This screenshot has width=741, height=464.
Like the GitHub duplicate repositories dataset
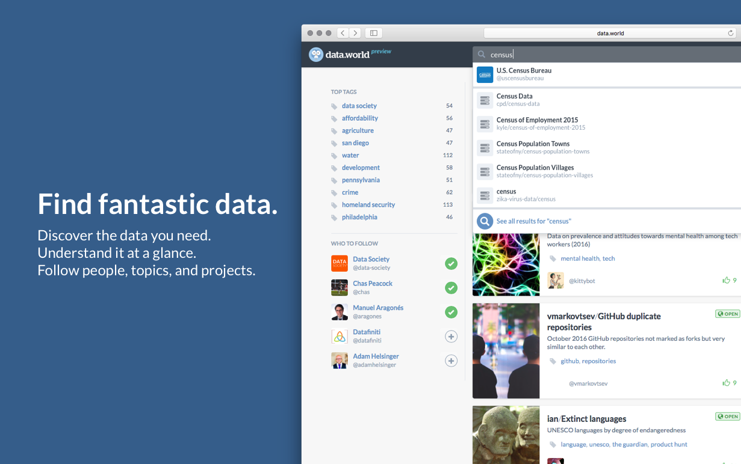point(726,383)
